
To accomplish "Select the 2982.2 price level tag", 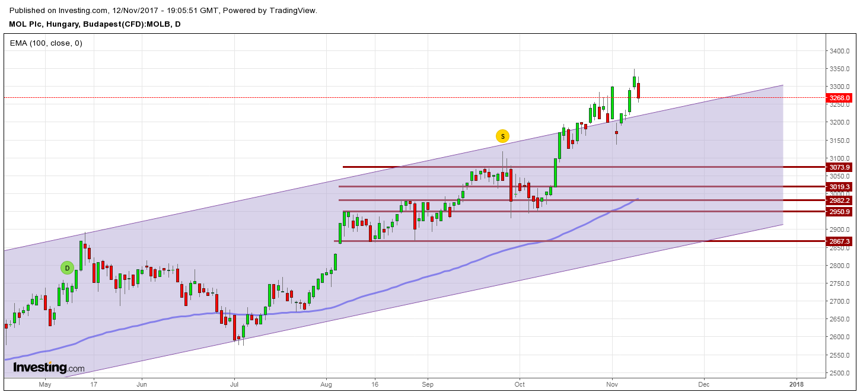I will pos(839,200).
